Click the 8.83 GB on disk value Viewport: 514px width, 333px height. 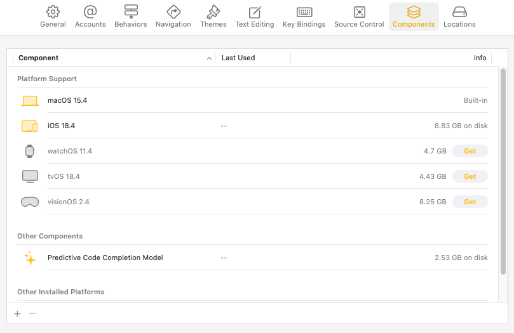(x=461, y=126)
